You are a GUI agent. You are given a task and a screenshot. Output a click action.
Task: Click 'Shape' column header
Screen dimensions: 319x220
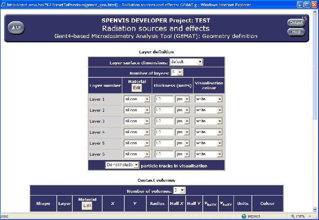(43, 203)
